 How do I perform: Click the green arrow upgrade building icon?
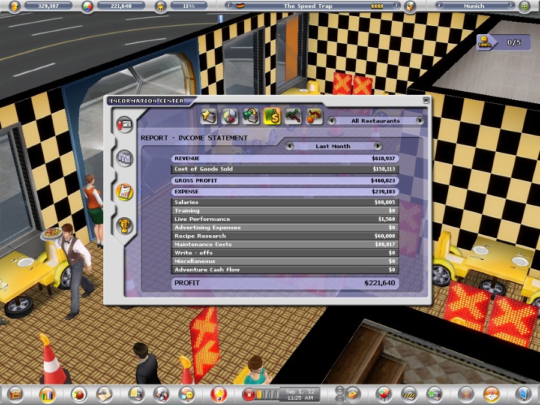[434, 394]
